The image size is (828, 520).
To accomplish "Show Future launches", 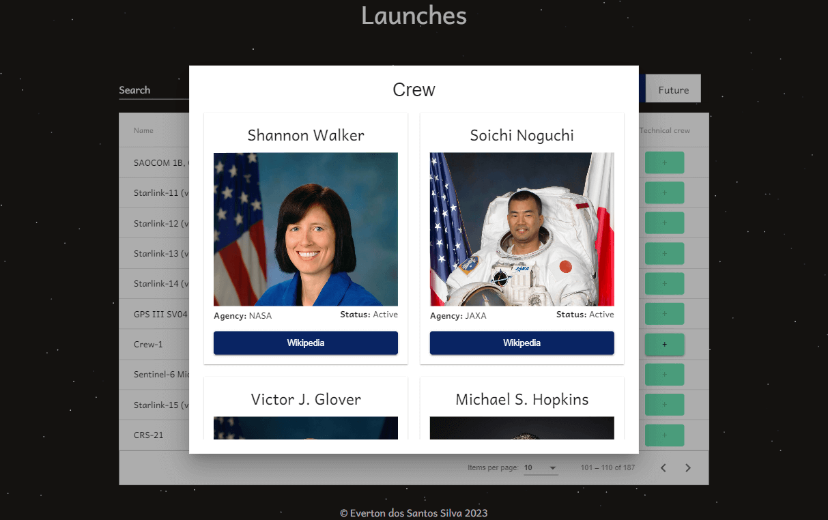I will [x=673, y=89].
